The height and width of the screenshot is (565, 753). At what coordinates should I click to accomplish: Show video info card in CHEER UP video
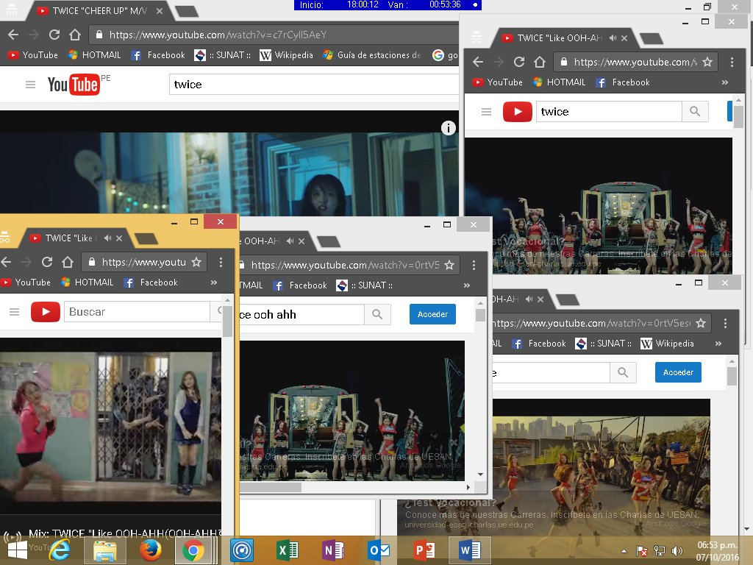[448, 128]
